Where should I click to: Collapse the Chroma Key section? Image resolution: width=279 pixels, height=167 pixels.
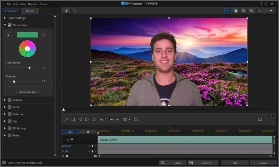point(5,25)
